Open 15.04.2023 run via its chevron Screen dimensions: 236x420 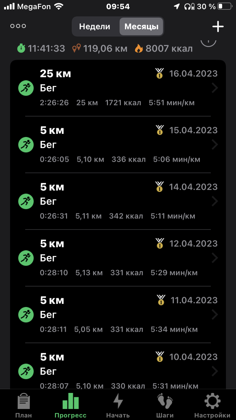coord(215,145)
